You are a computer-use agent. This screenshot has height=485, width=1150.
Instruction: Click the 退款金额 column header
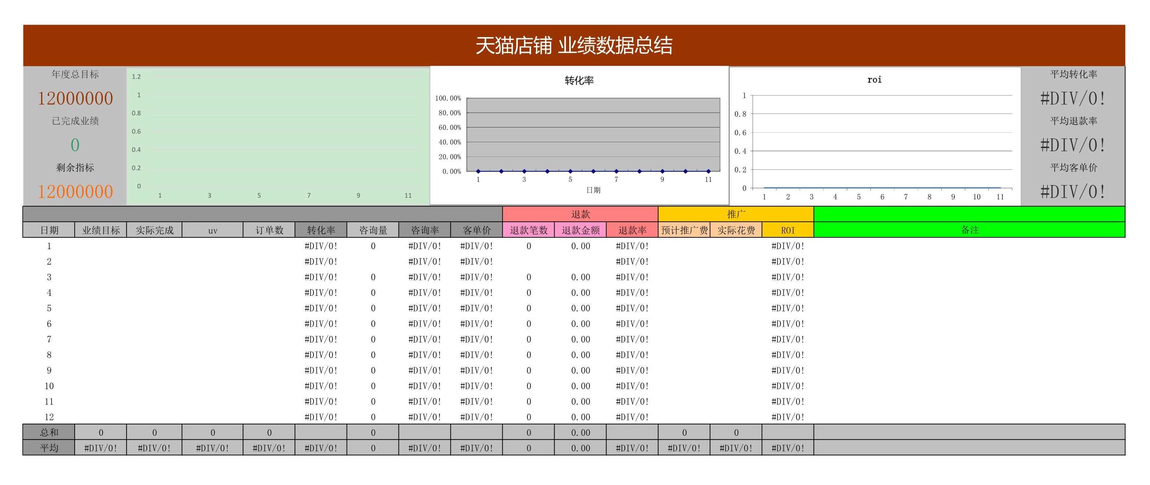point(580,230)
